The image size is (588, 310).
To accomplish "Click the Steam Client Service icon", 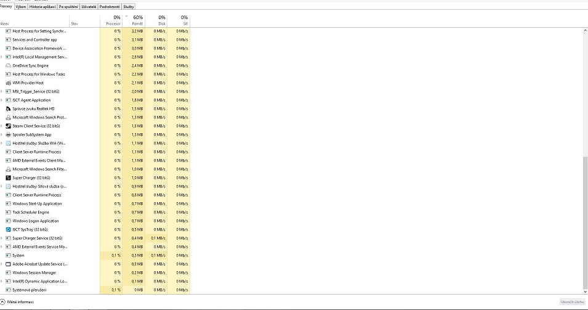I will (x=8, y=126).
